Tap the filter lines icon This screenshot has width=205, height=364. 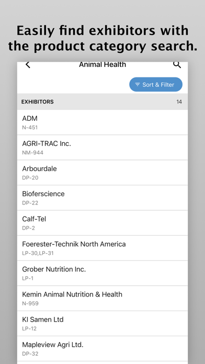tap(138, 85)
